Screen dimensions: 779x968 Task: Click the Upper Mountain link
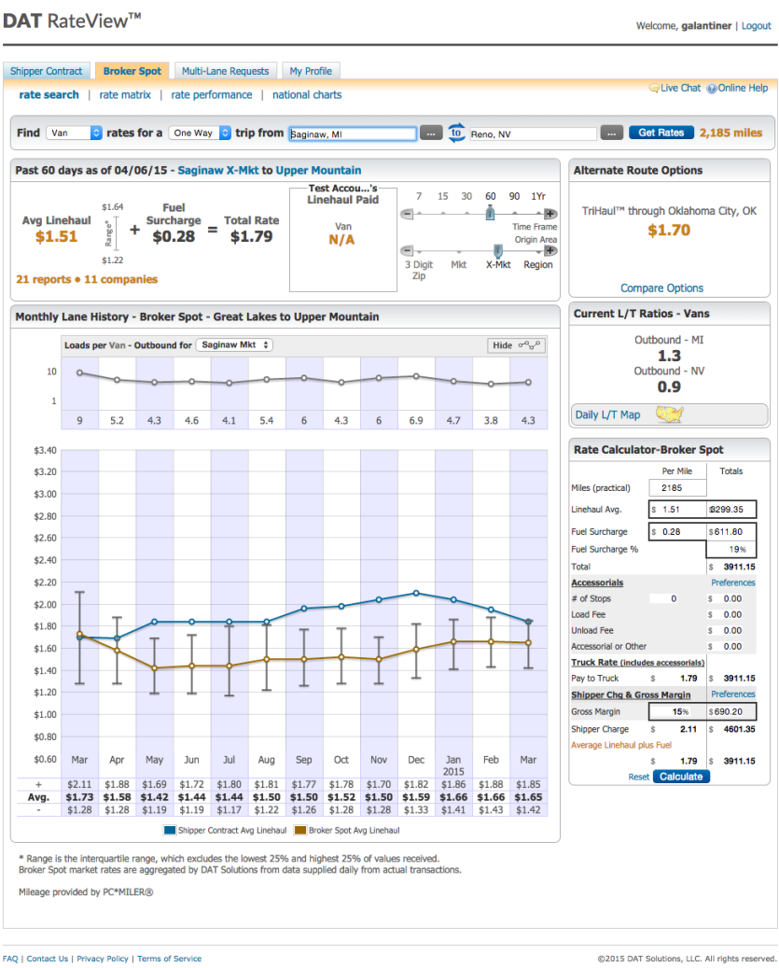click(x=318, y=171)
